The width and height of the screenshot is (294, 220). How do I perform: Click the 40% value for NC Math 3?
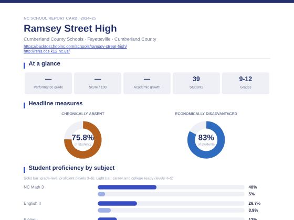tap(253, 187)
